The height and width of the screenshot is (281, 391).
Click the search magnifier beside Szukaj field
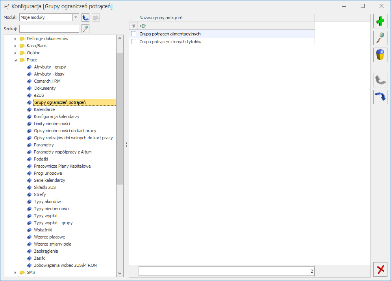85,29
